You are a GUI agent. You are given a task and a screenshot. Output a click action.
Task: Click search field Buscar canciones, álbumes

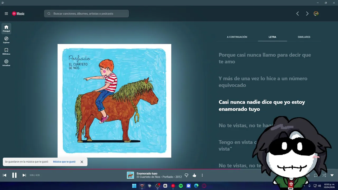coord(86,13)
